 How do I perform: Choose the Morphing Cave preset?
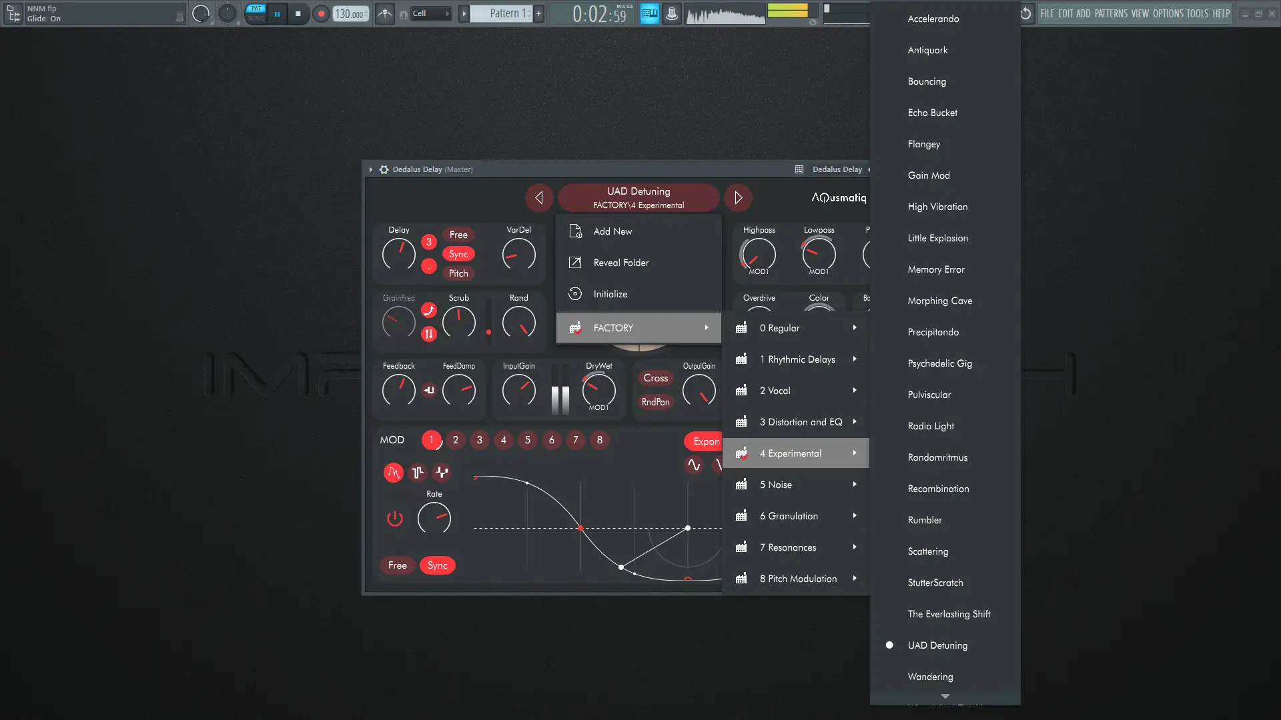point(939,301)
